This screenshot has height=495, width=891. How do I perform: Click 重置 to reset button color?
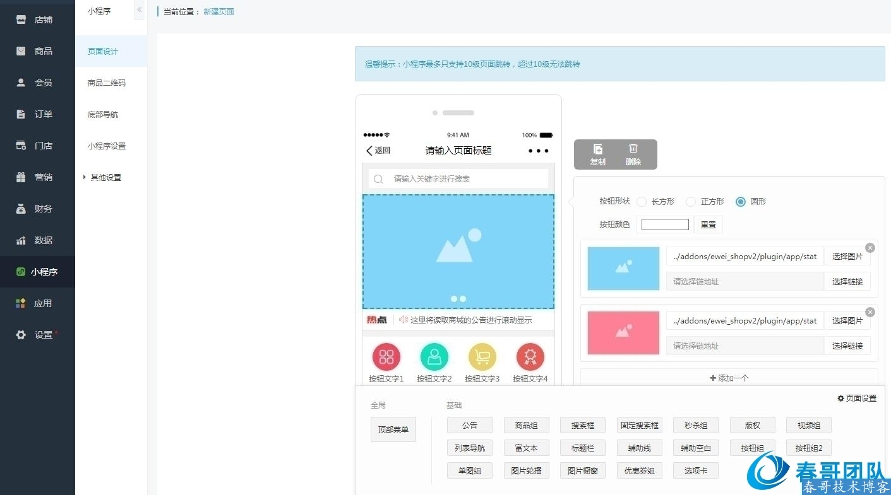[x=709, y=224]
